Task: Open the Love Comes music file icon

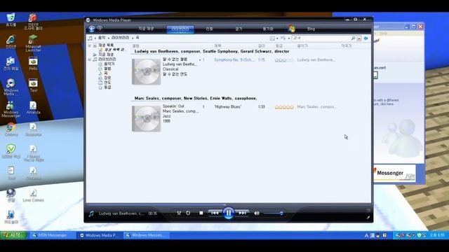Action: pyautogui.click(x=33, y=196)
